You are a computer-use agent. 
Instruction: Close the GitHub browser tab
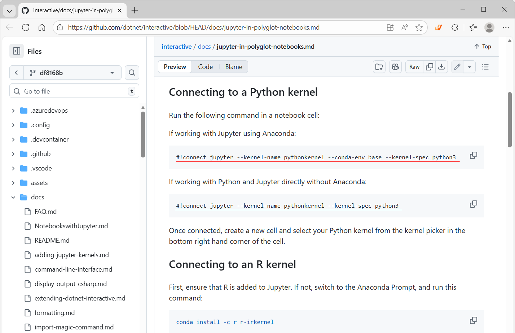tap(120, 10)
